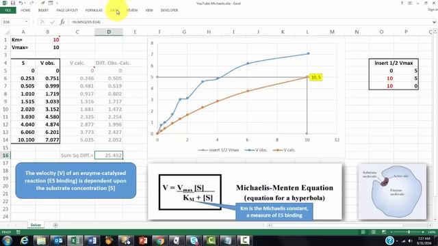Click the Sign in link
Image resolution: width=438 pixels, height=246 pixels.
[433, 10]
